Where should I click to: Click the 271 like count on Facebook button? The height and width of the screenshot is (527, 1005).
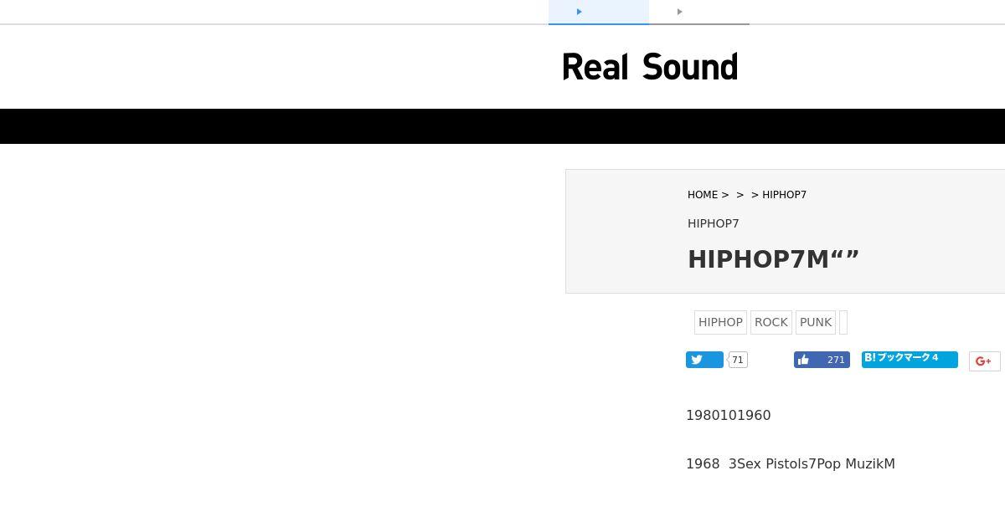(x=836, y=360)
